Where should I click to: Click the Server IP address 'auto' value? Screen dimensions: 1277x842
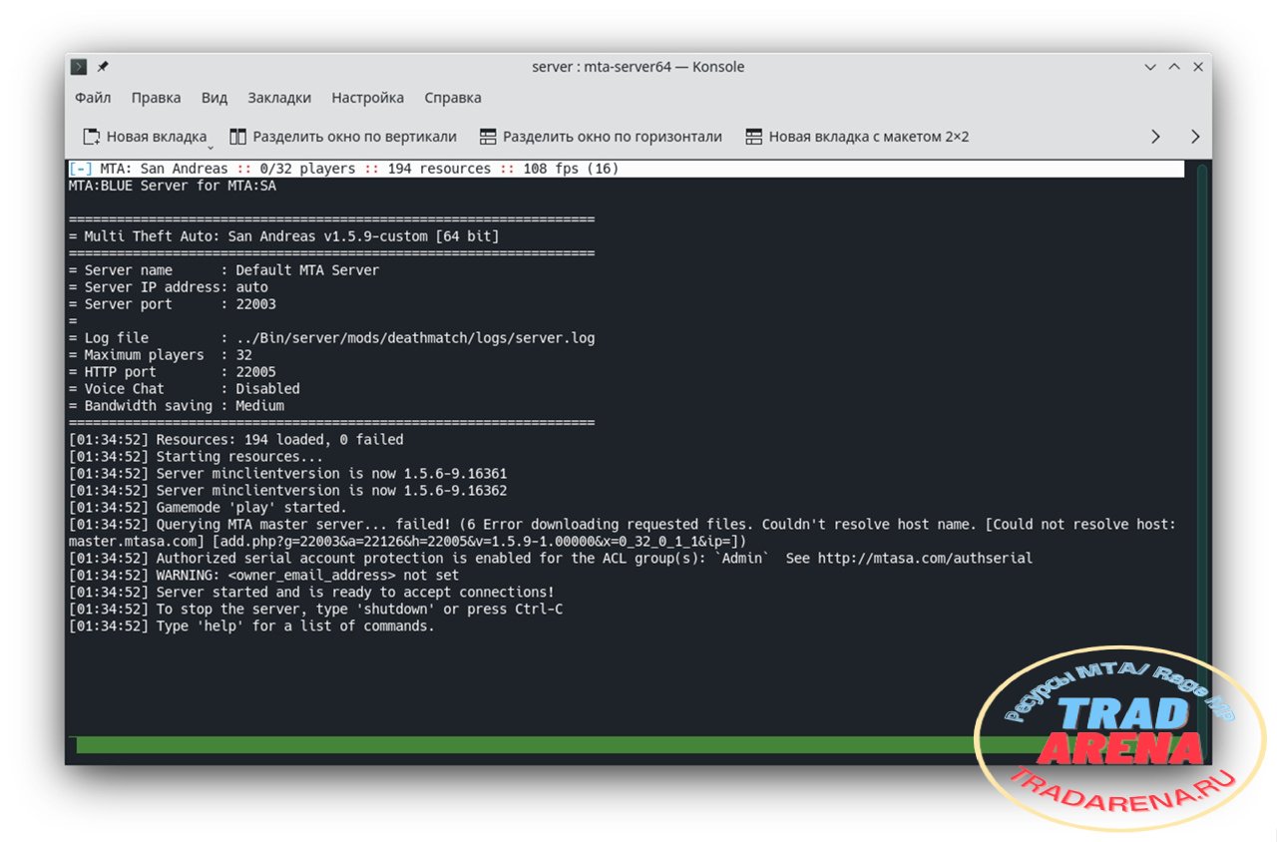click(x=251, y=287)
